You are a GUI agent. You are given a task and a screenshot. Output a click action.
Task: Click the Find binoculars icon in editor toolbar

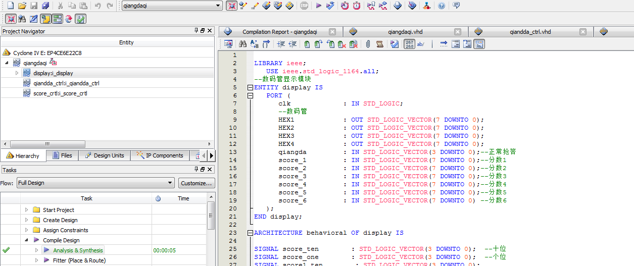pos(243,44)
